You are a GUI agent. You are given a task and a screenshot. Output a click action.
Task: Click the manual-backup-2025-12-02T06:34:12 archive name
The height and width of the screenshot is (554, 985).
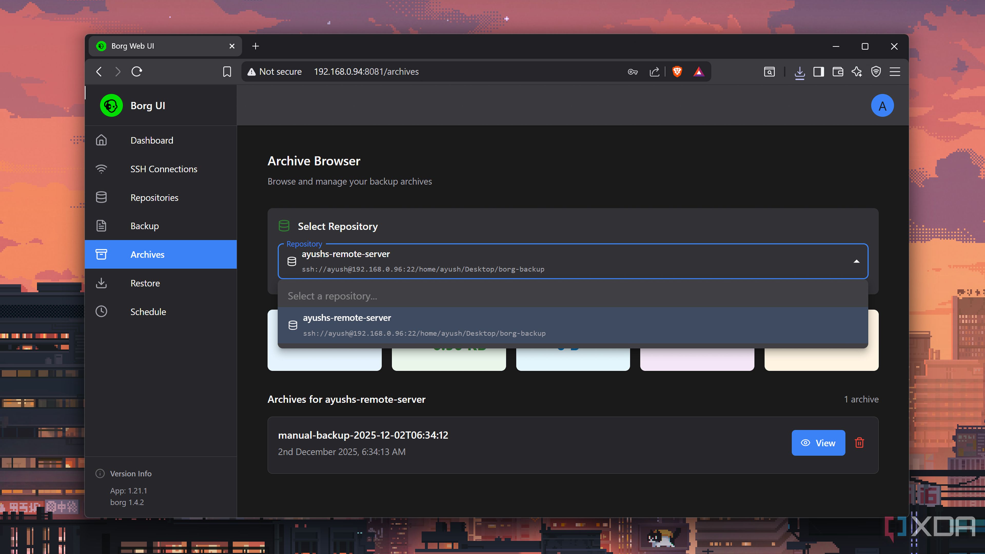[x=363, y=435]
